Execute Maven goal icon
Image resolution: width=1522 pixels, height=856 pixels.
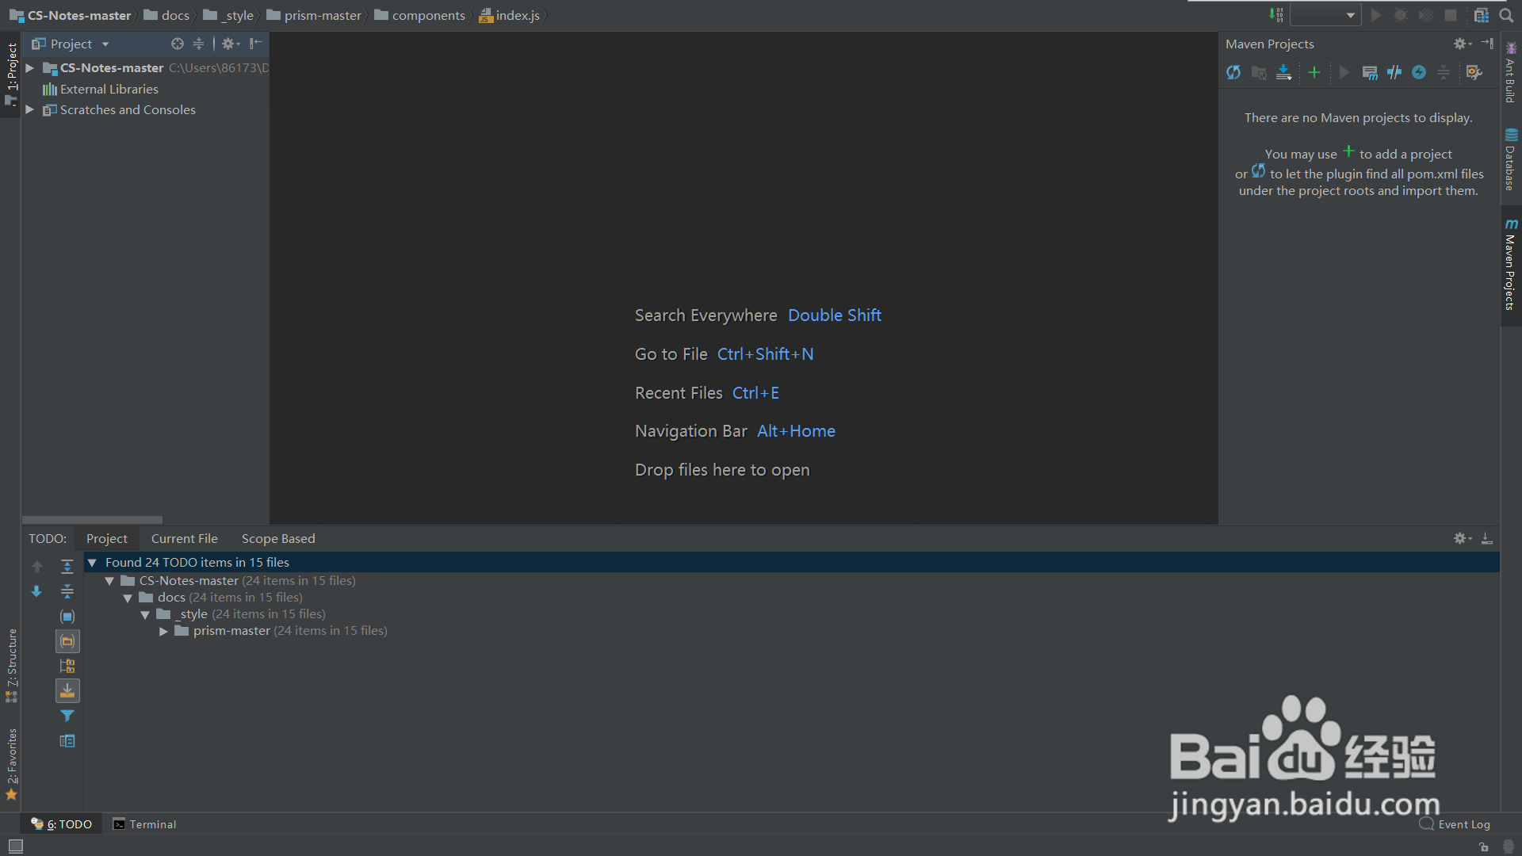click(1370, 73)
